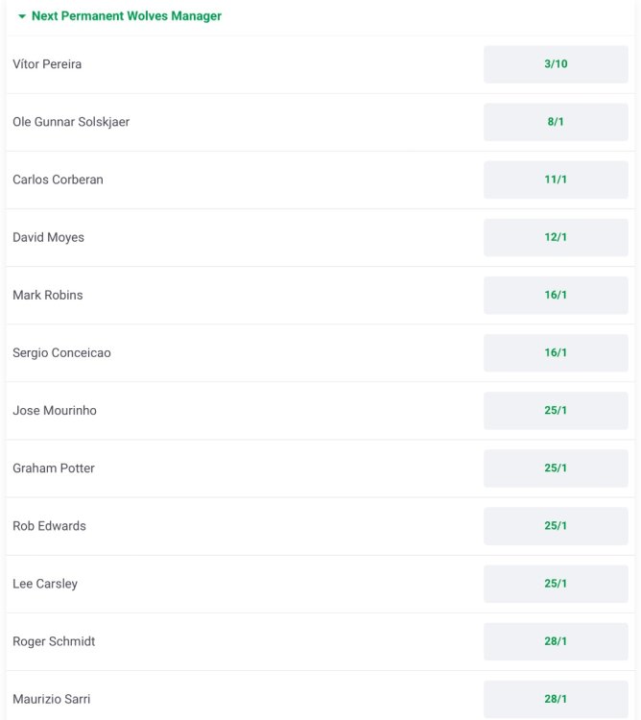
Task: Select Carlos Corberan 11/1 odds button
Action: [x=556, y=180]
